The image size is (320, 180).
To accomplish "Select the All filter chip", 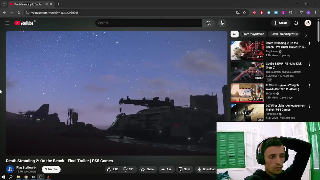I will [234, 34].
